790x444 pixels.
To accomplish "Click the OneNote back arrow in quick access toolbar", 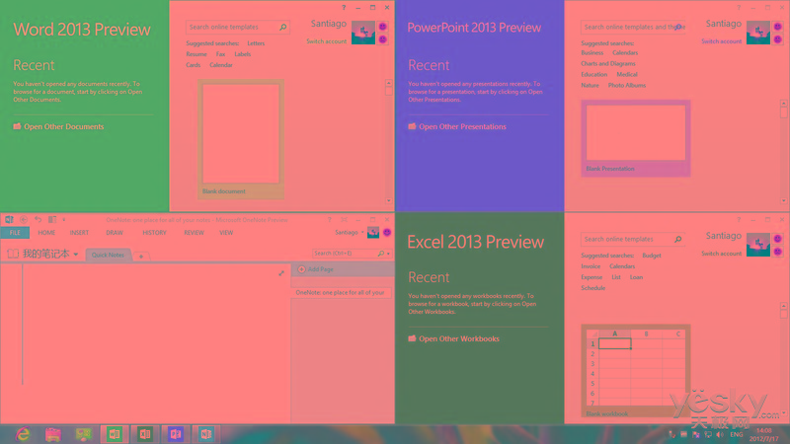I will (x=24, y=219).
